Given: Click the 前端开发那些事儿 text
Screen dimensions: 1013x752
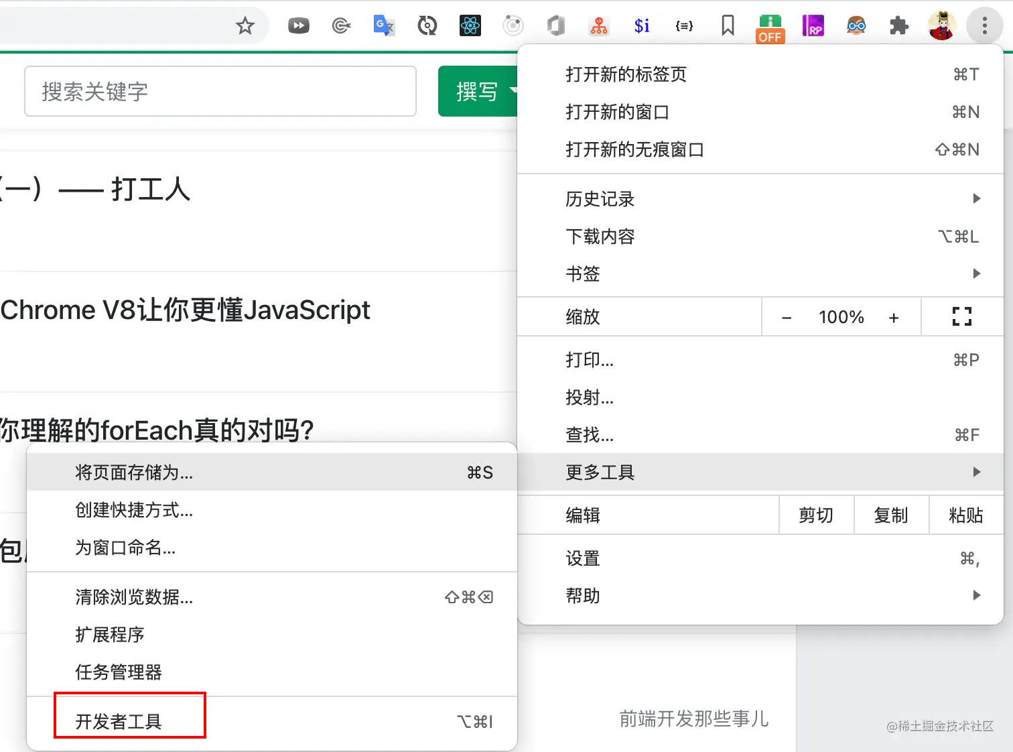Looking at the screenshot, I should click(693, 719).
